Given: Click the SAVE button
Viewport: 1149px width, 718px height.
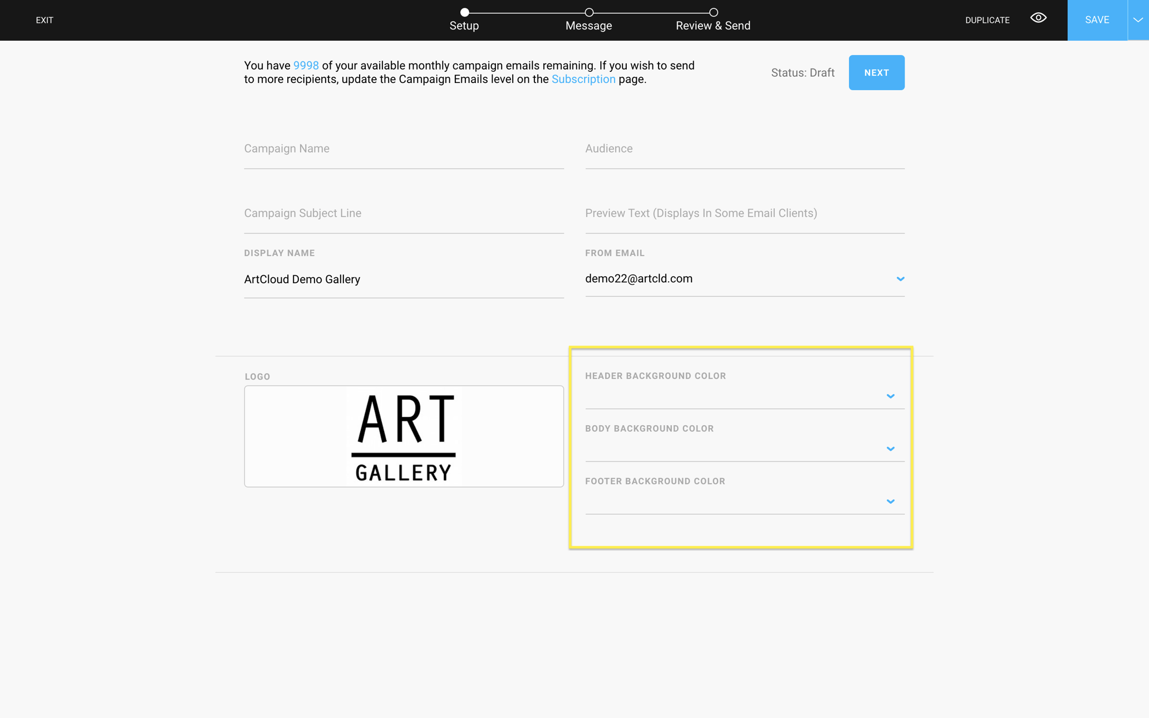Looking at the screenshot, I should coord(1097,20).
